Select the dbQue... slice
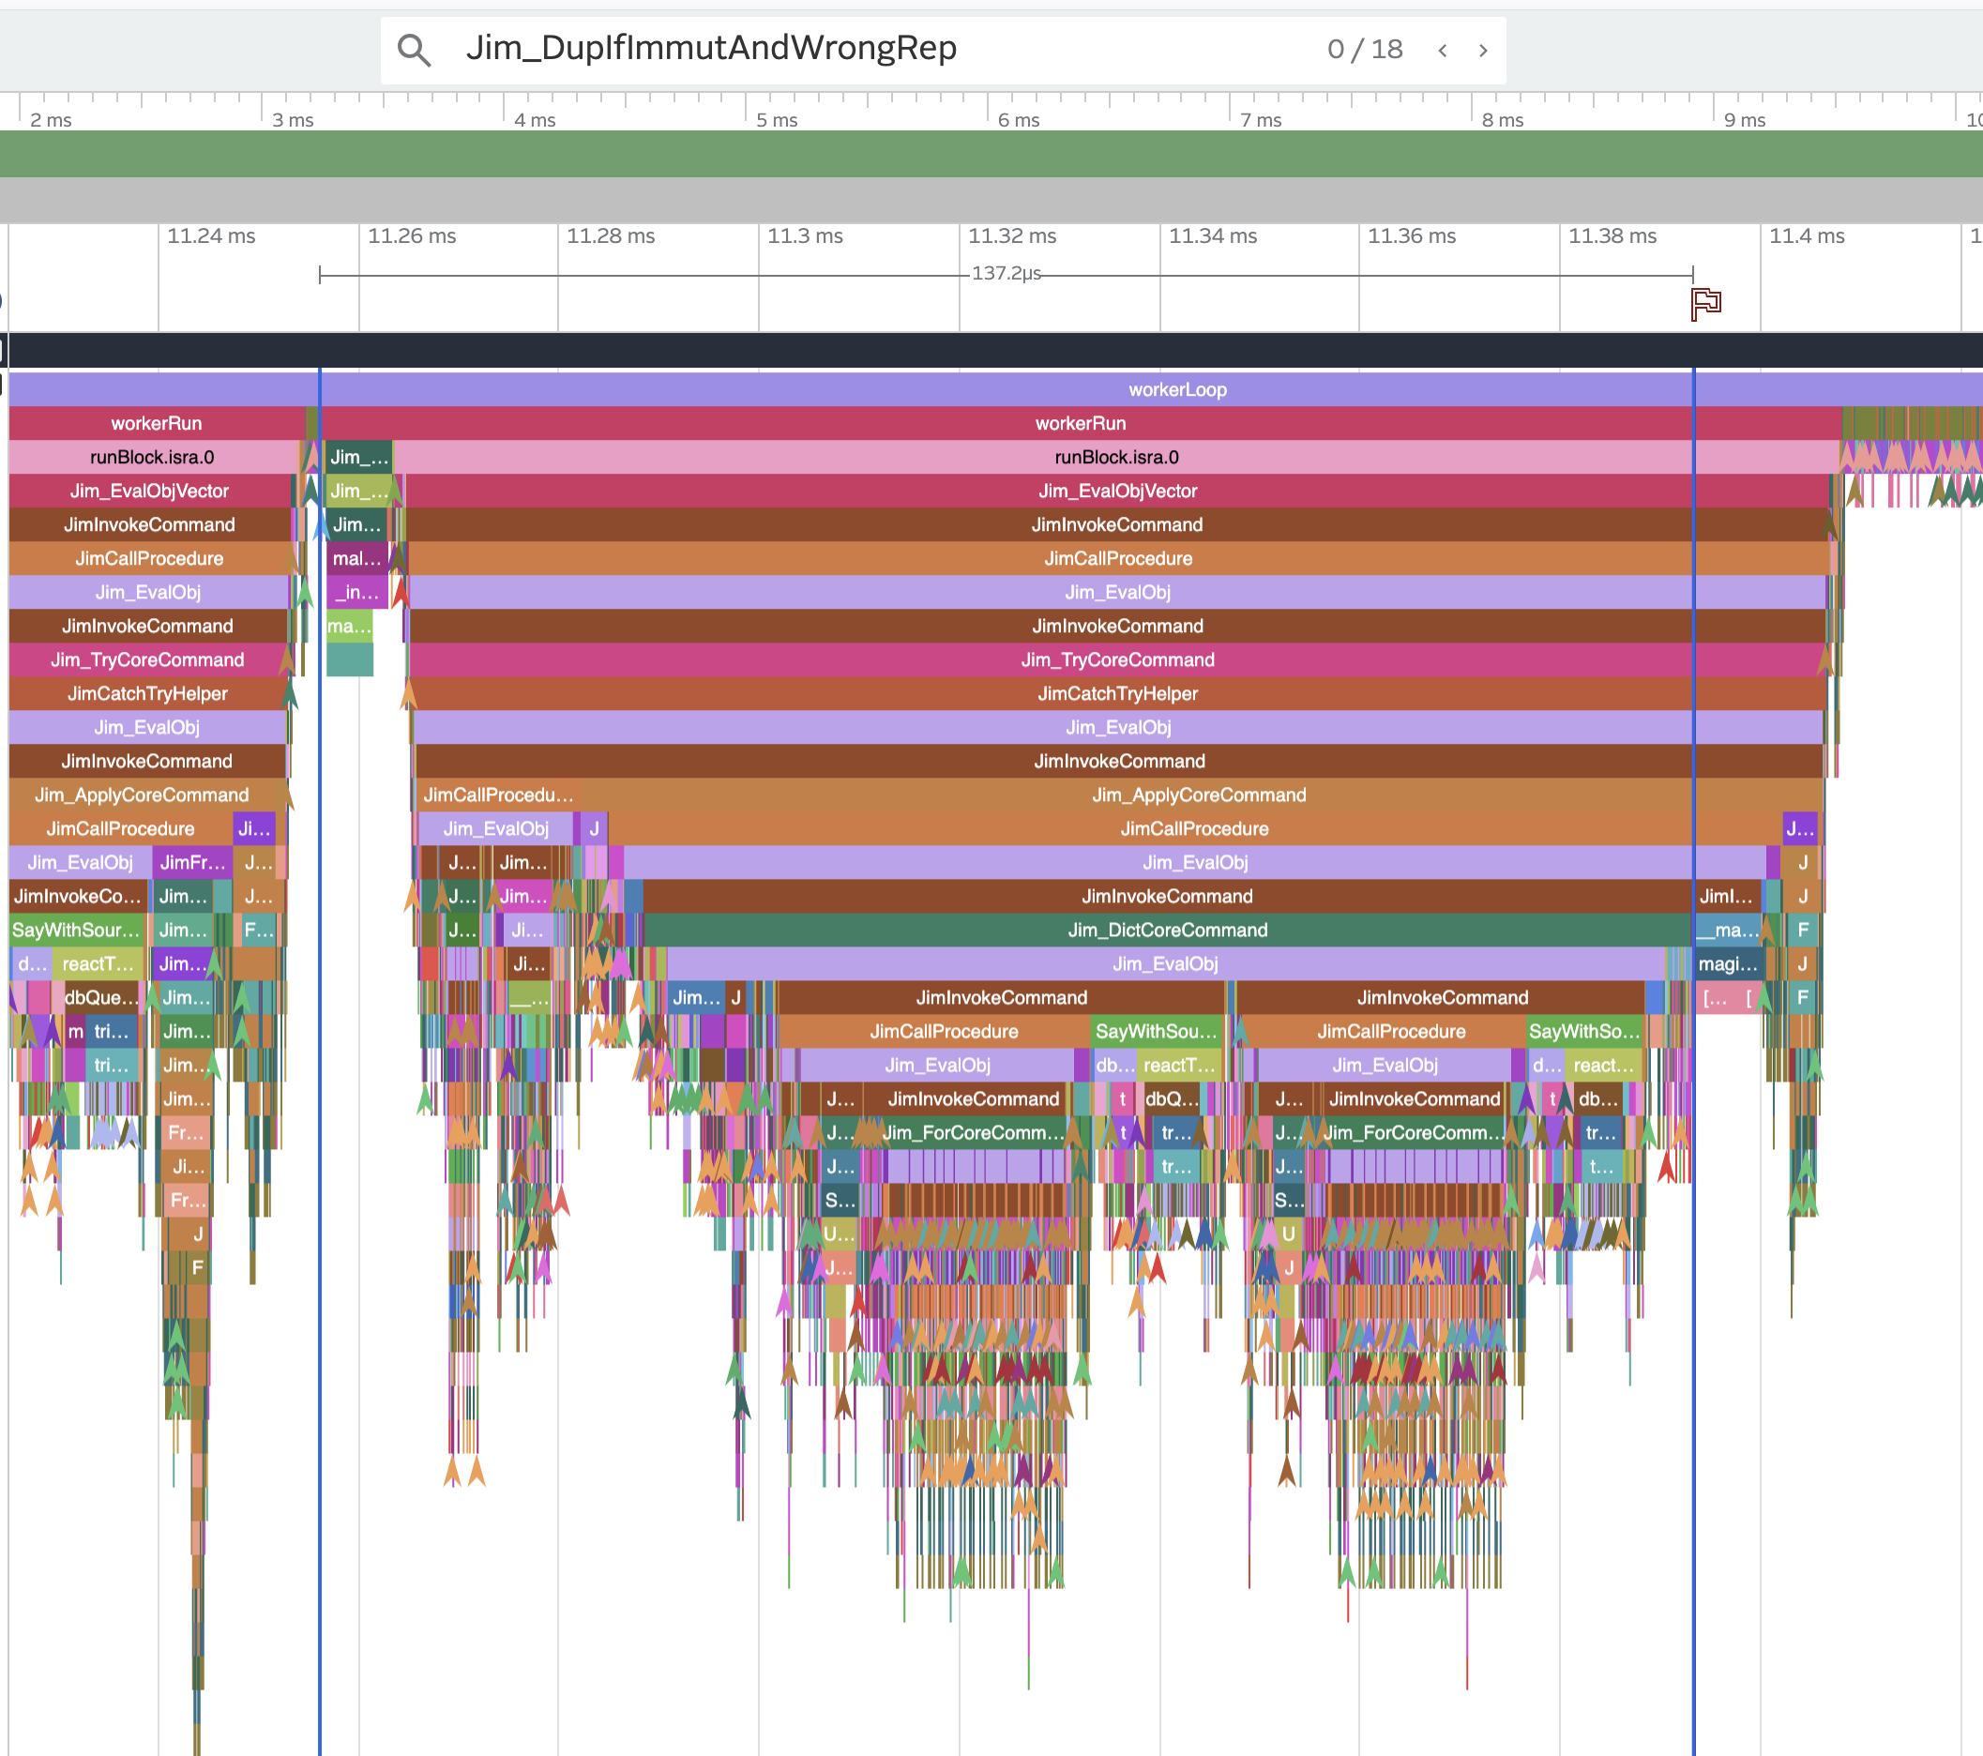Viewport: 1983px width, 1756px height. pyautogui.click(x=101, y=997)
